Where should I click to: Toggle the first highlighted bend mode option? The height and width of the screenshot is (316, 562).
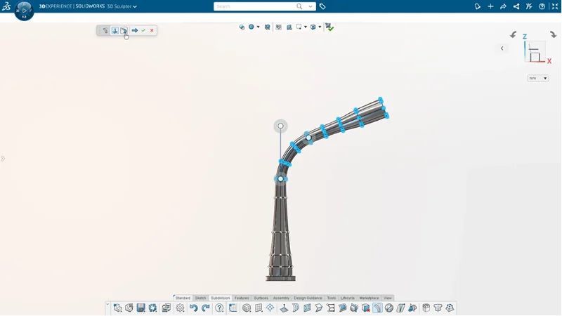pos(115,30)
